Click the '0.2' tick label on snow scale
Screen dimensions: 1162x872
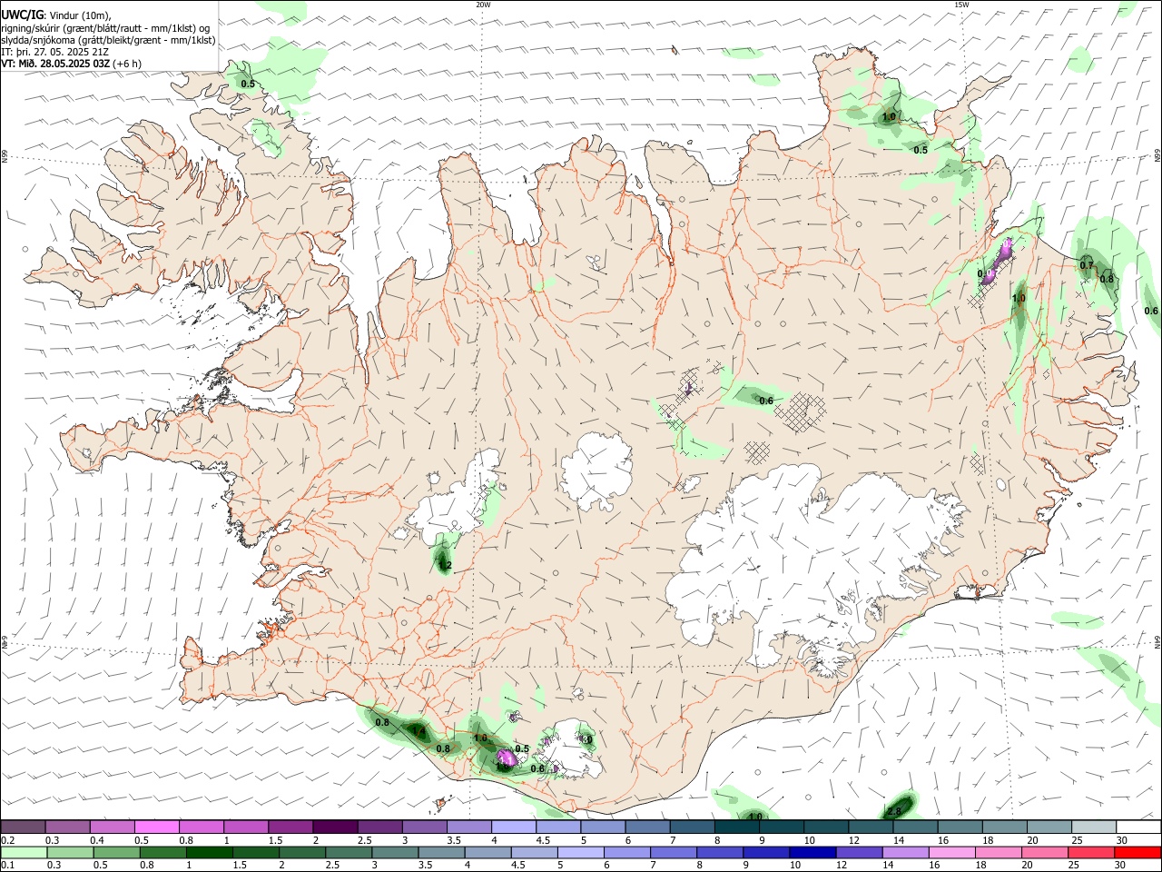6,840
